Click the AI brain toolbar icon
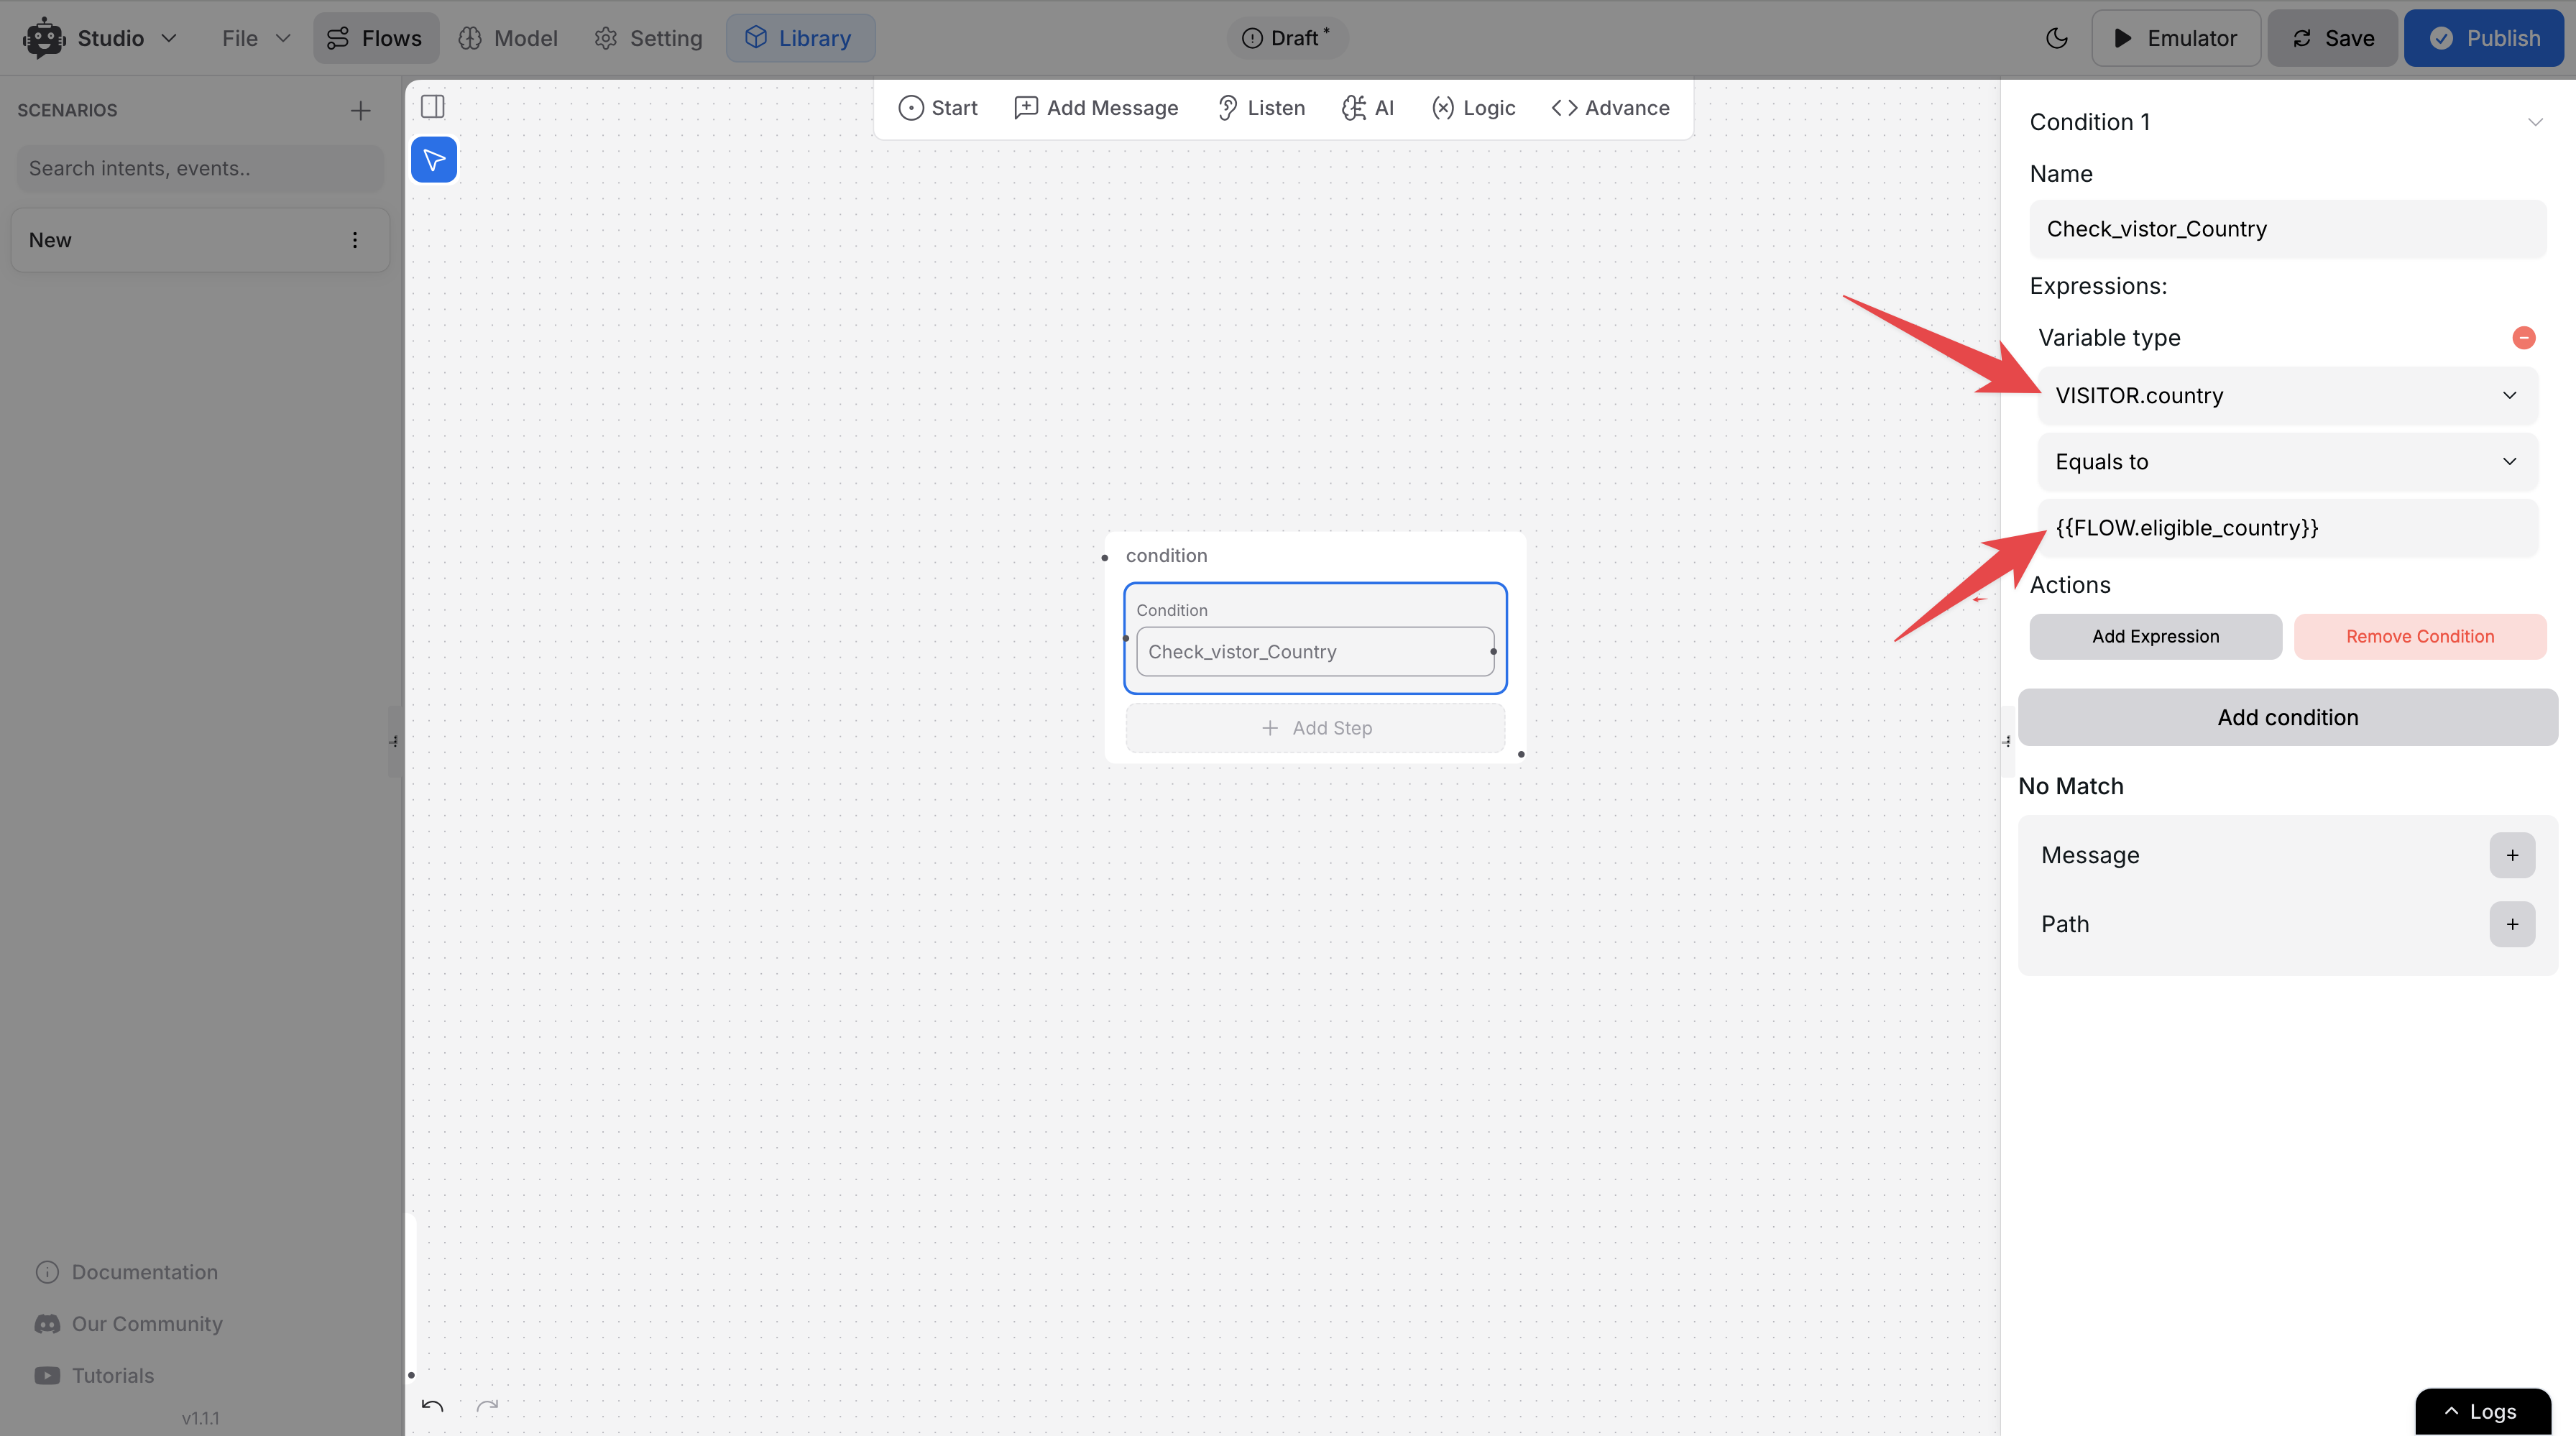 (x=1354, y=108)
